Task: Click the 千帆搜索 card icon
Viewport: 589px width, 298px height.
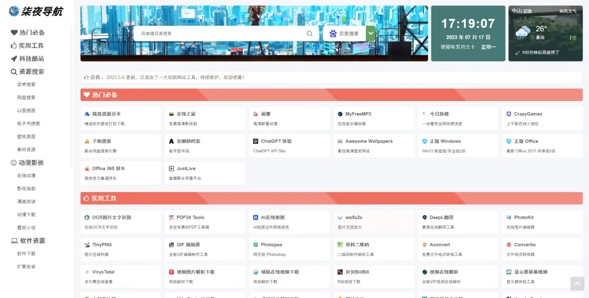Action: coord(87,141)
